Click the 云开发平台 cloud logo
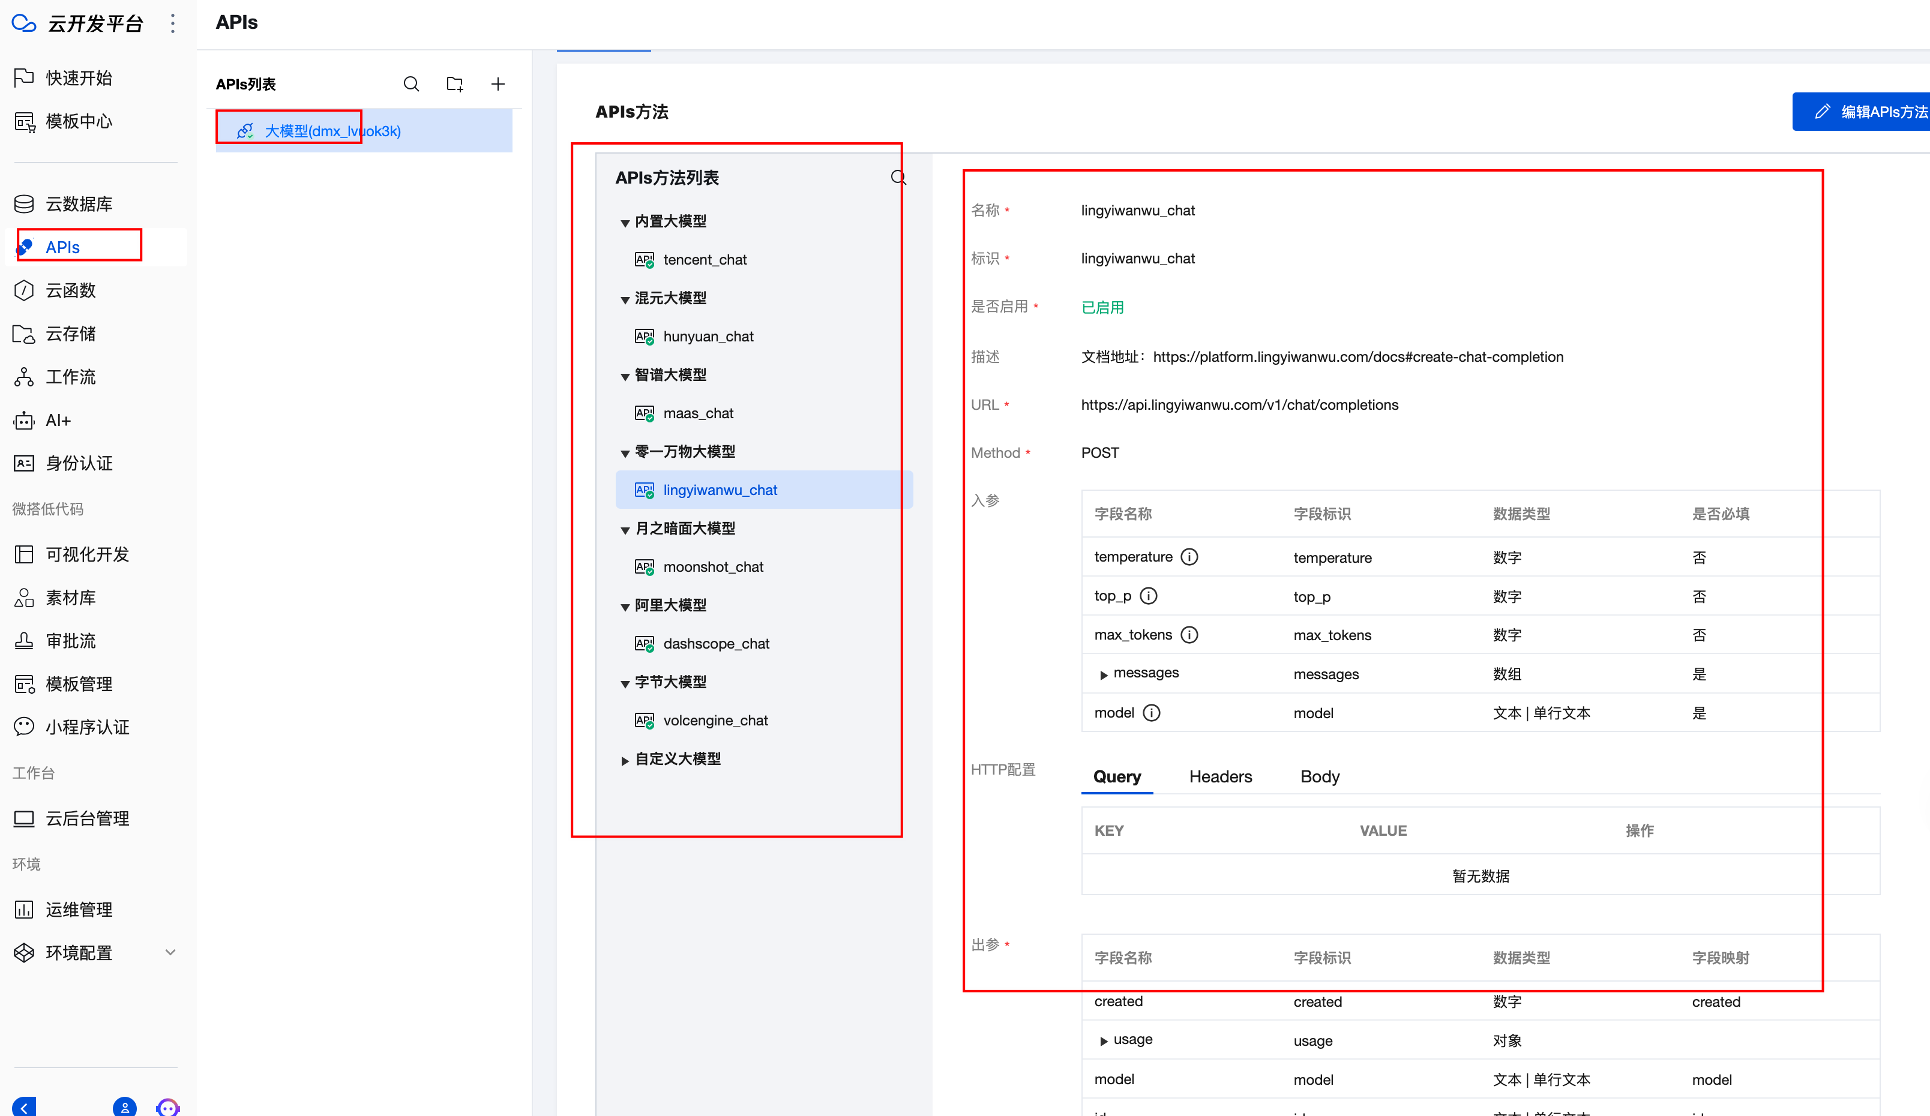 (24, 24)
